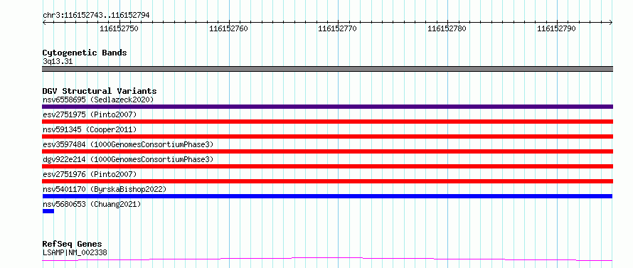633x268 pixels.
Task: Click the red esv2751976 variant bar
Action: tap(327, 181)
